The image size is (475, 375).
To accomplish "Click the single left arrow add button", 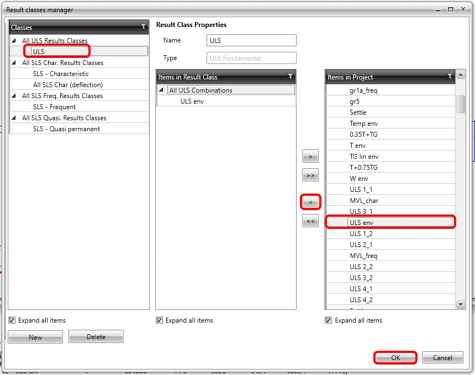I will click(x=310, y=202).
